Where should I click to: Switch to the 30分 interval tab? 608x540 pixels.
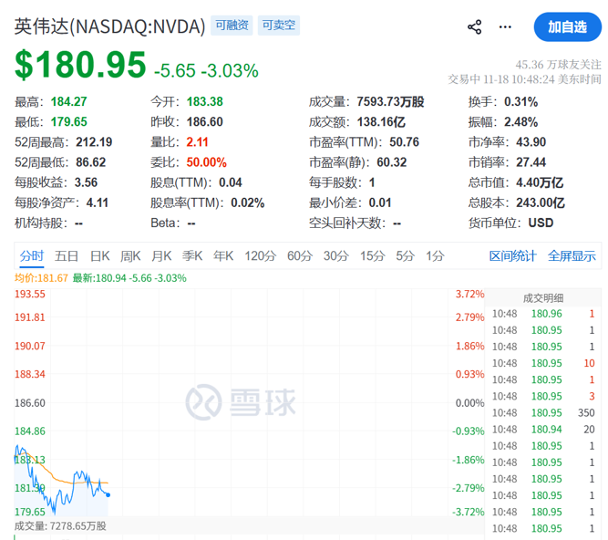point(336,255)
